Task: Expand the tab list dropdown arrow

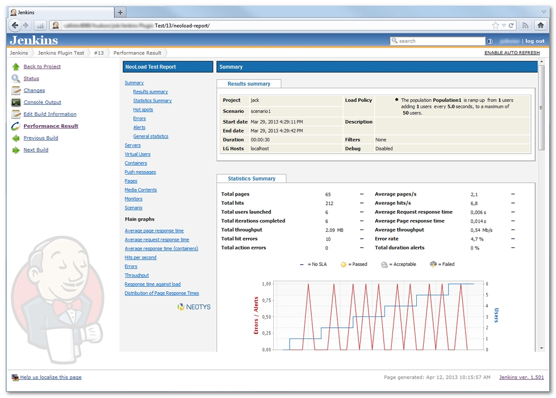Action: pos(544,11)
